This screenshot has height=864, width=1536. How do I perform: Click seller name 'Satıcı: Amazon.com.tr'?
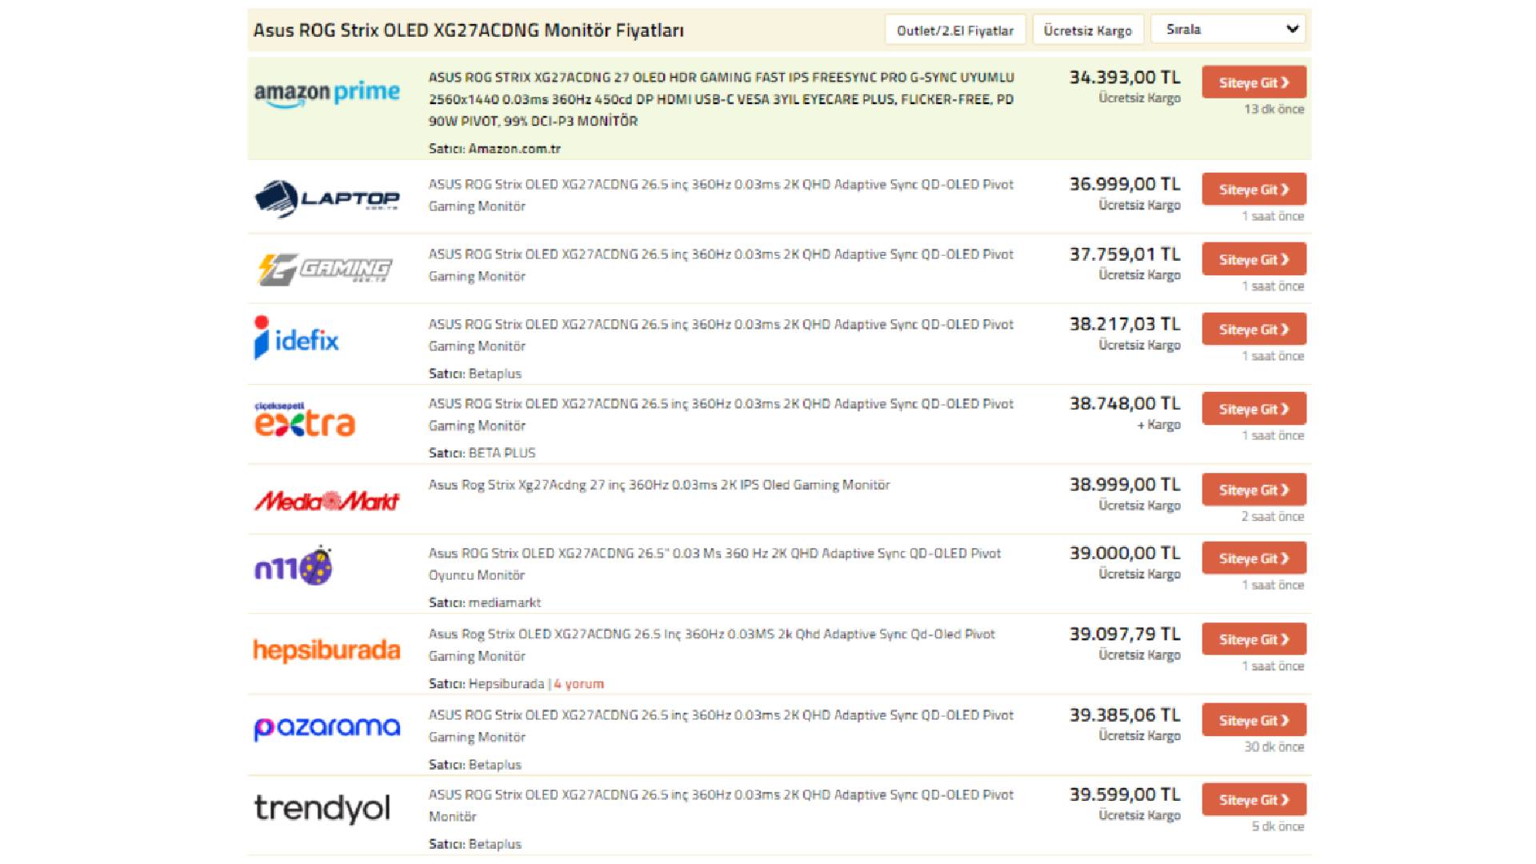point(494,149)
